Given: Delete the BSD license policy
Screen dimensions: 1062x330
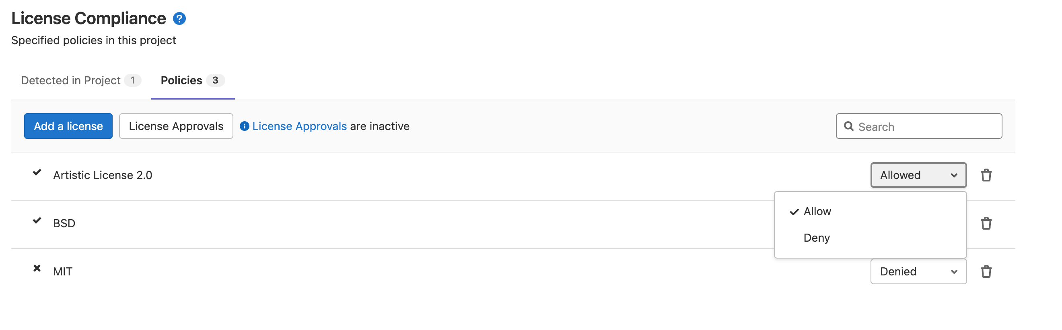Looking at the screenshot, I should click(986, 224).
